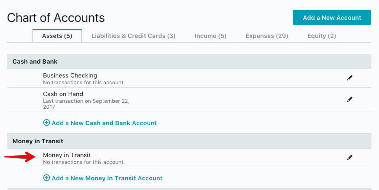Click the pencil icon for Cash on Hand
This screenshot has width=379, height=190.
coord(349,99)
